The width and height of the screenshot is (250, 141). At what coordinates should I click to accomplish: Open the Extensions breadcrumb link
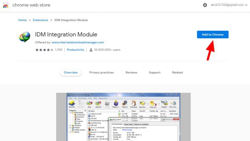(x=40, y=20)
